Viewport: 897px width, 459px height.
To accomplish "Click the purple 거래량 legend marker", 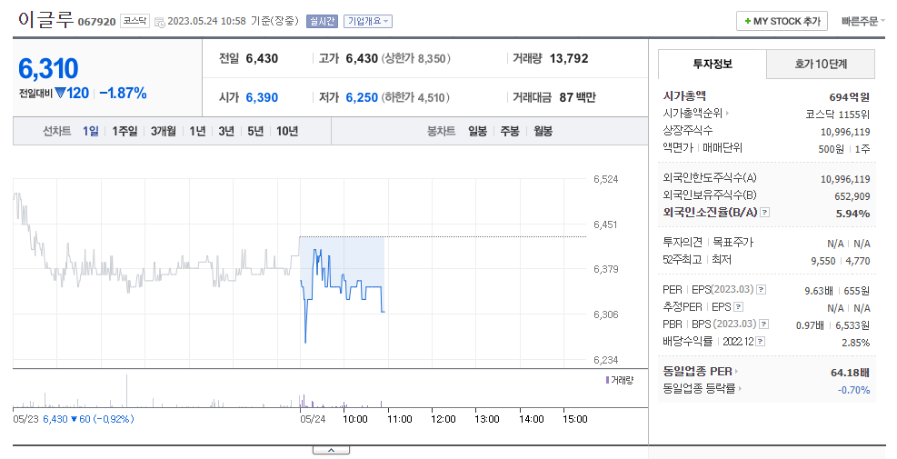I will 607,380.
